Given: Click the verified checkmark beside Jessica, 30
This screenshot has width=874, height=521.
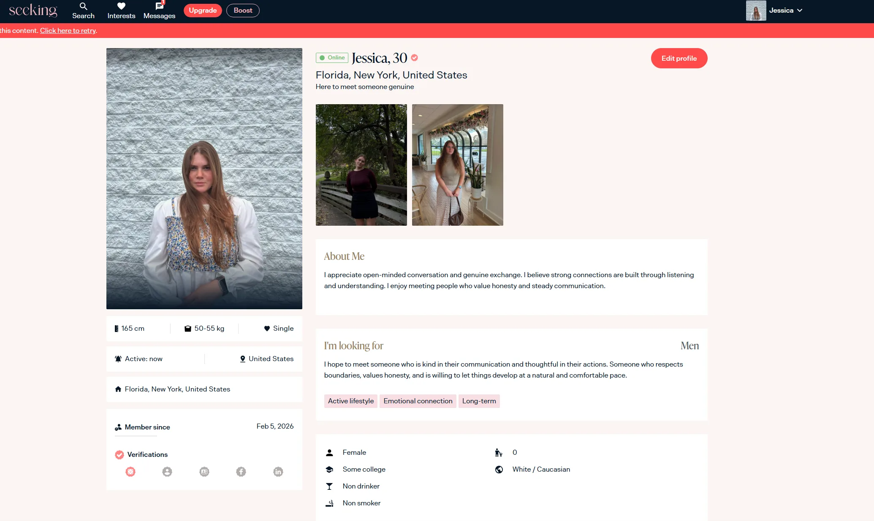Looking at the screenshot, I should tap(415, 58).
